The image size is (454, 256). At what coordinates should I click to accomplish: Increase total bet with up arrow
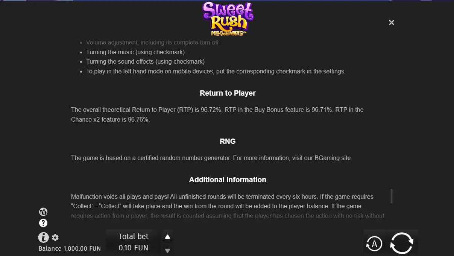coord(168,237)
